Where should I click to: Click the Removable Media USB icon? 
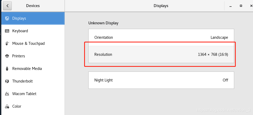click(x=7, y=69)
